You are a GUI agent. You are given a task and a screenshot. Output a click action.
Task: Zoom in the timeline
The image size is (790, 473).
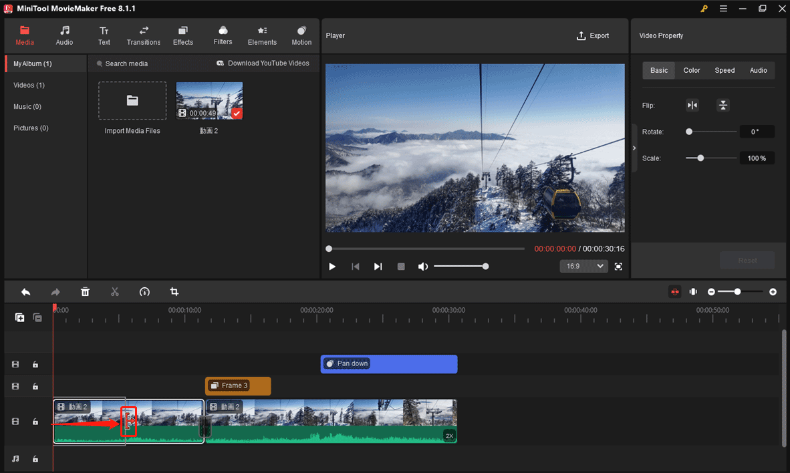tap(773, 292)
